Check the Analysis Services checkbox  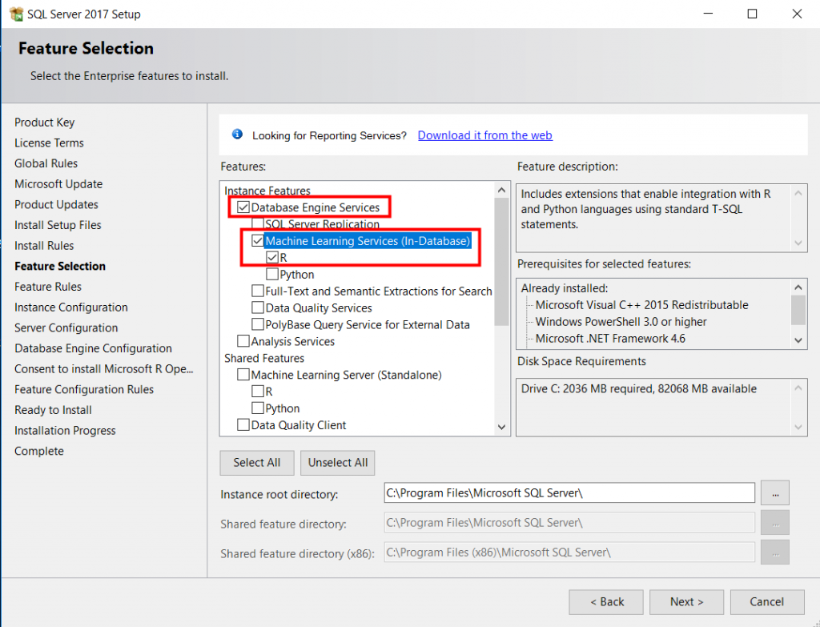pos(243,341)
